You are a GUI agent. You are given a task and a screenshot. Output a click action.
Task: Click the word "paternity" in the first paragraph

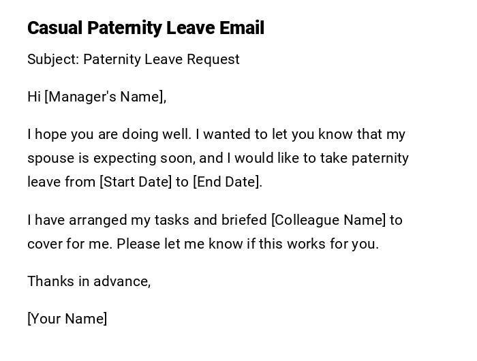pyautogui.click(x=380, y=158)
